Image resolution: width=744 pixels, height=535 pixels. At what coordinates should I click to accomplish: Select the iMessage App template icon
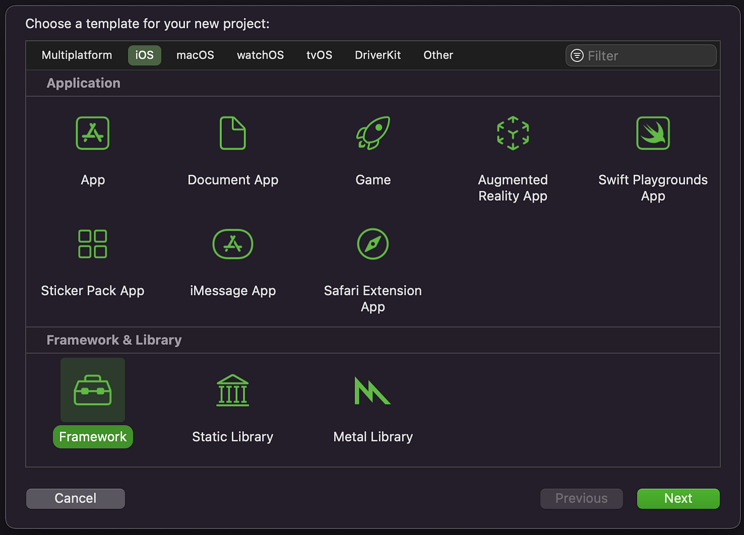click(x=233, y=244)
